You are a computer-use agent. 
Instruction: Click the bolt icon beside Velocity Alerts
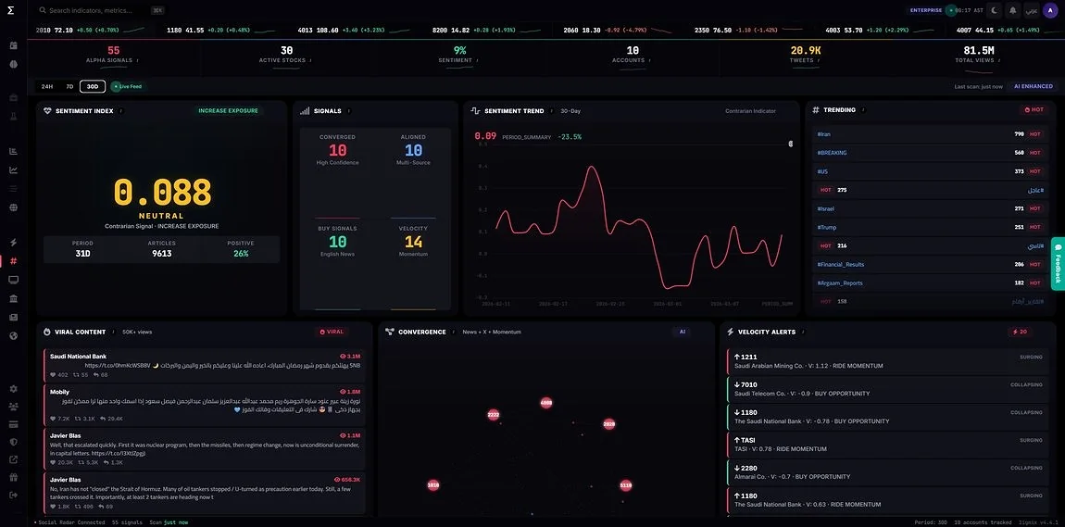pos(731,333)
